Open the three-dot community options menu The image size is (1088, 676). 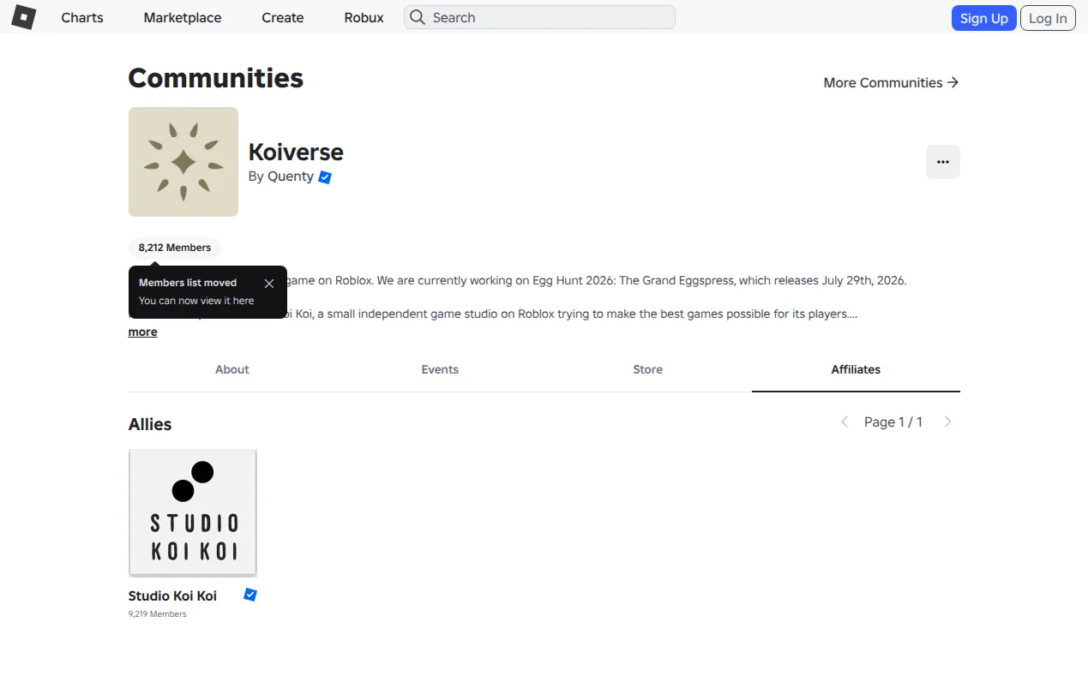point(943,162)
